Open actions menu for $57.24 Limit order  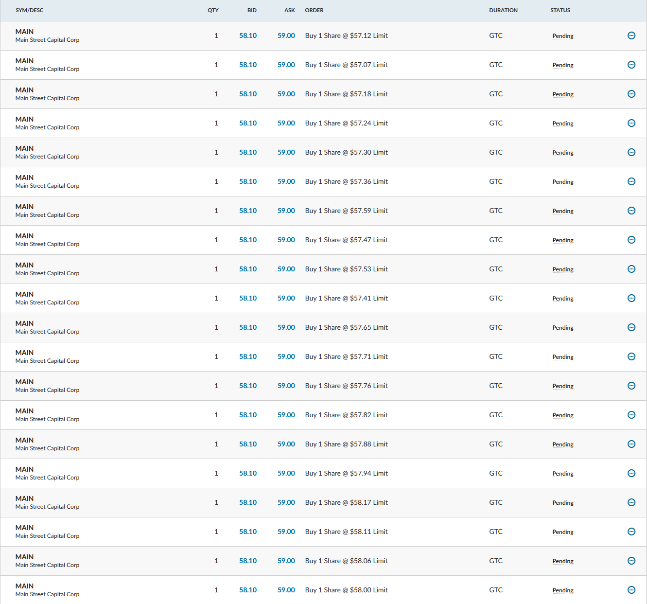(631, 123)
